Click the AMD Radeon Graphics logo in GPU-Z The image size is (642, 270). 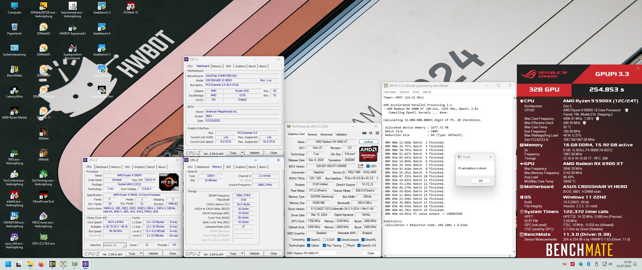click(x=368, y=153)
